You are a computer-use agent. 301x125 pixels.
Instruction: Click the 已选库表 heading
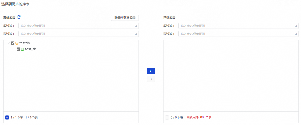[169, 18]
